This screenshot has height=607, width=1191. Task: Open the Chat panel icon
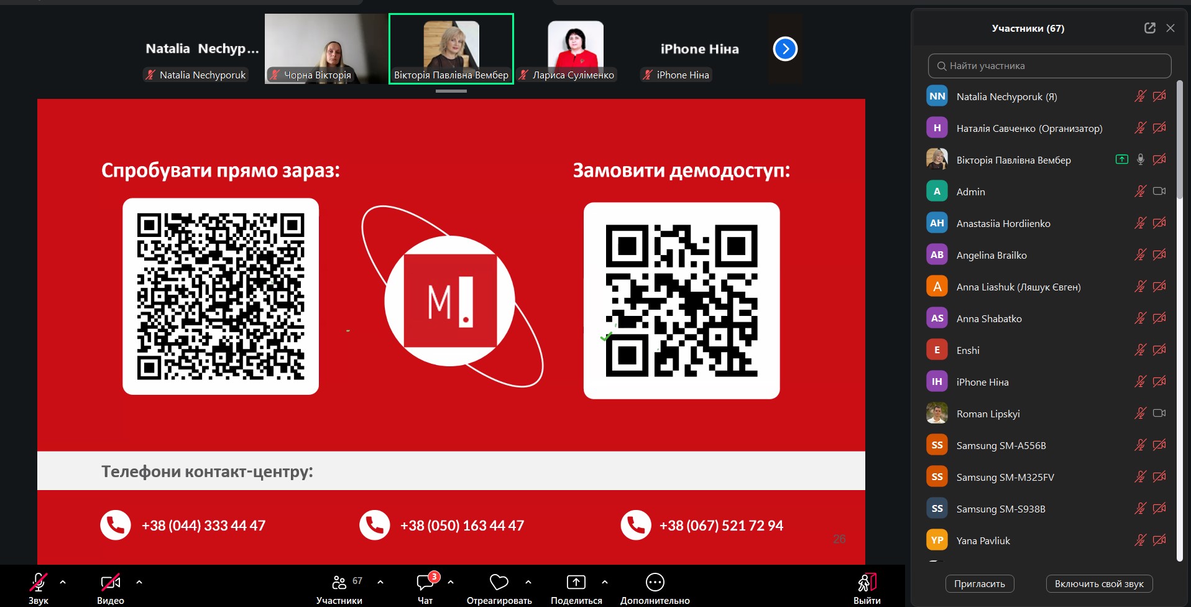426,583
